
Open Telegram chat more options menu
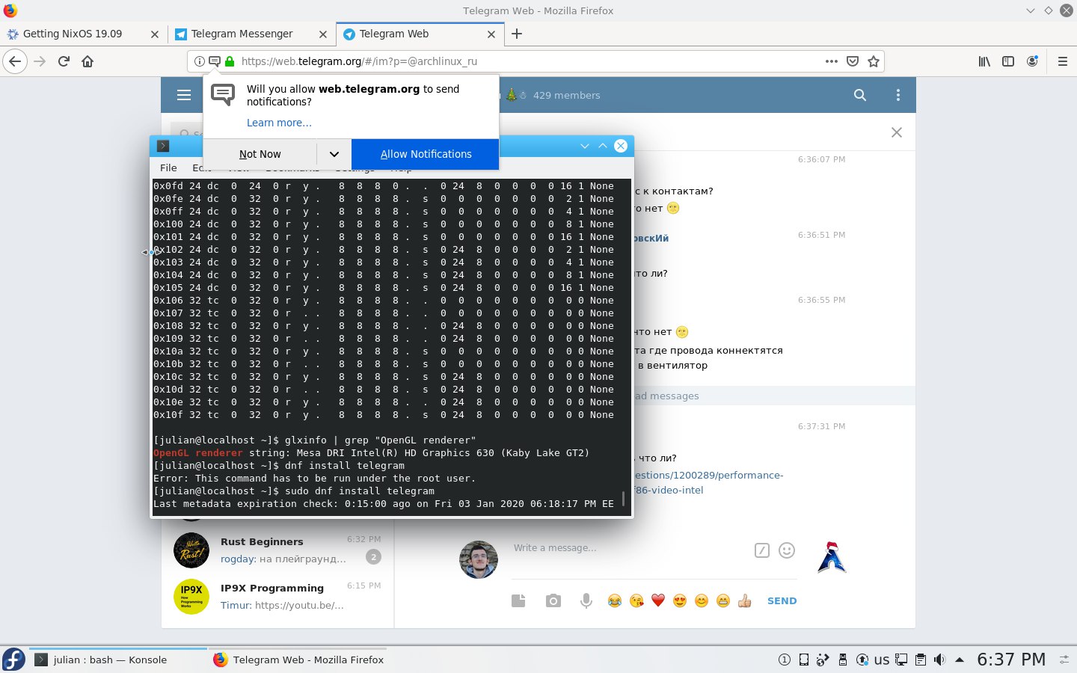(x=898, y=95)
